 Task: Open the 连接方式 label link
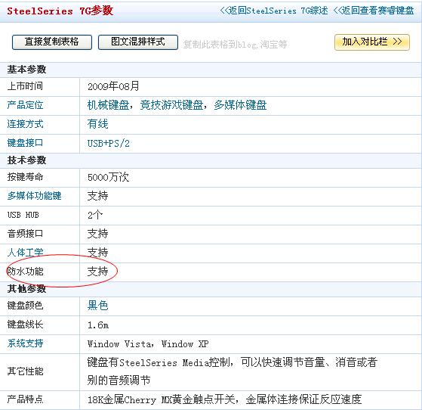coord(25,124)
